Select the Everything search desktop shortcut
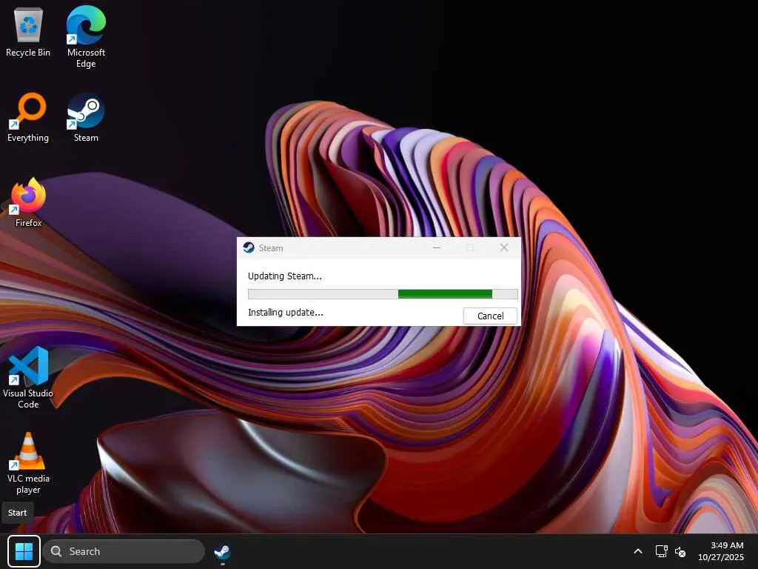The height and width of the screenshot is (569, 758). [x=28, y=118]
